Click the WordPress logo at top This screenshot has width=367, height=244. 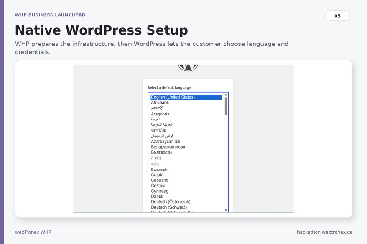pos(188,68)
